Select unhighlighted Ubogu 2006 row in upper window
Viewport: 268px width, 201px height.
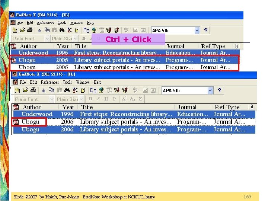coord(124,67)
